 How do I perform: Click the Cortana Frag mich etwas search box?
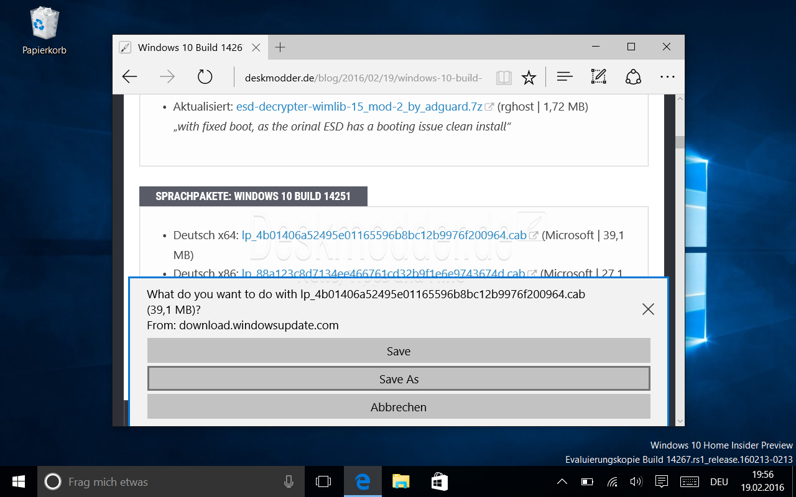point(170,481)
